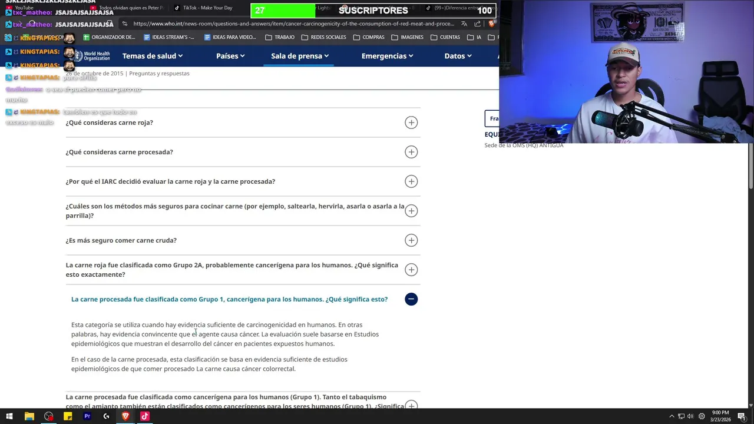Click the volume speaker icon in system tray
Viewport: 754px width, 424px height.
690,416
